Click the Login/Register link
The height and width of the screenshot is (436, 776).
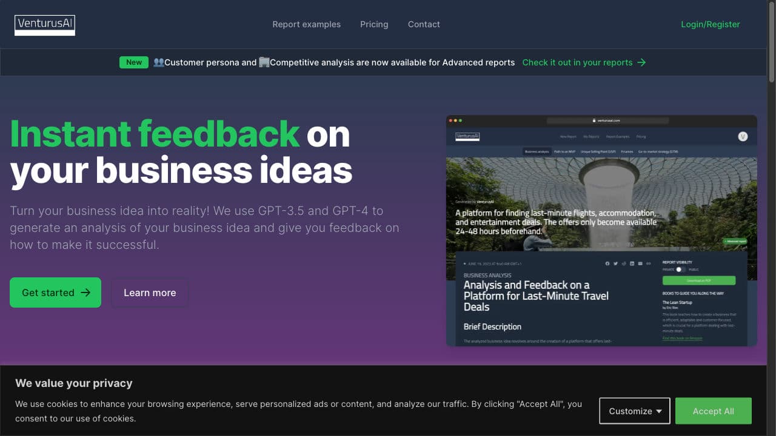(x=711, y=24)
